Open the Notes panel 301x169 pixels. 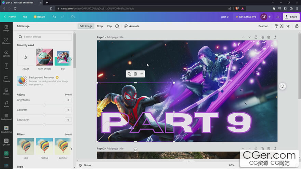(x=85, y=165)
